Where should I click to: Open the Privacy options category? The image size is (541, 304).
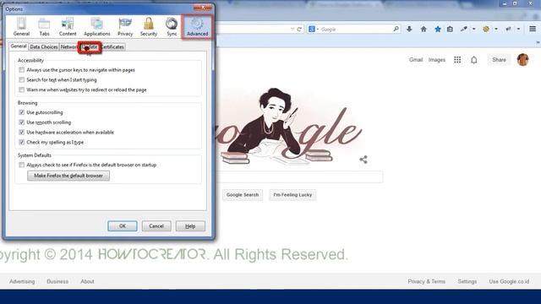click(125, 27)
